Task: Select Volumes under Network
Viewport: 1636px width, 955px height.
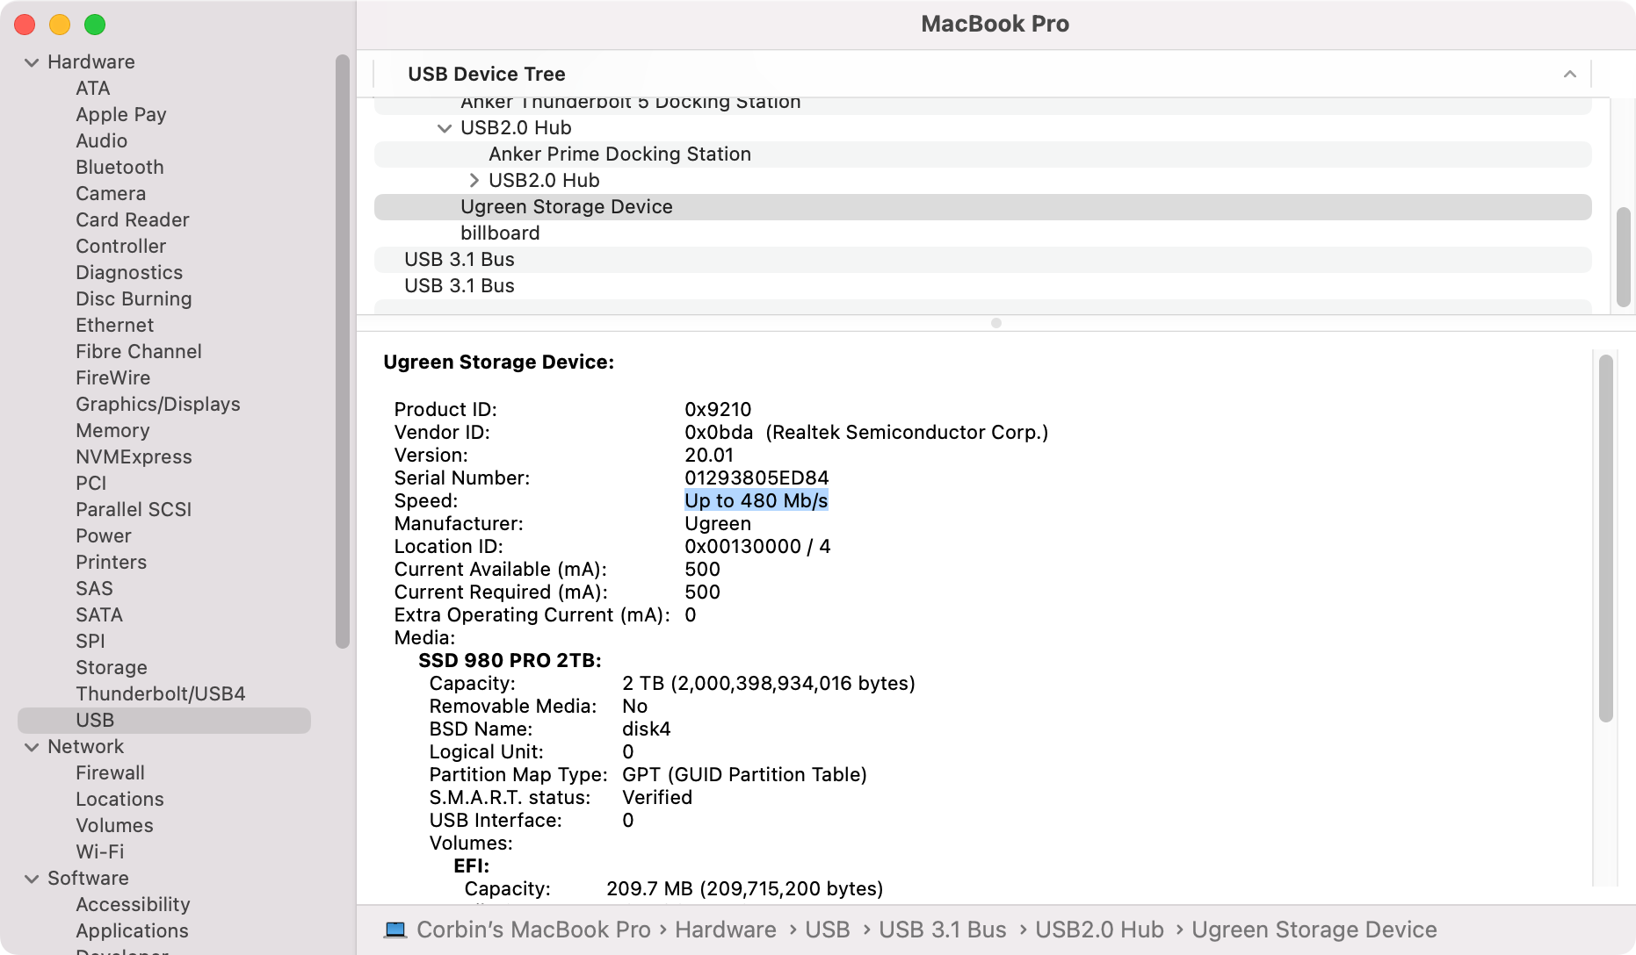Action: 115,826
